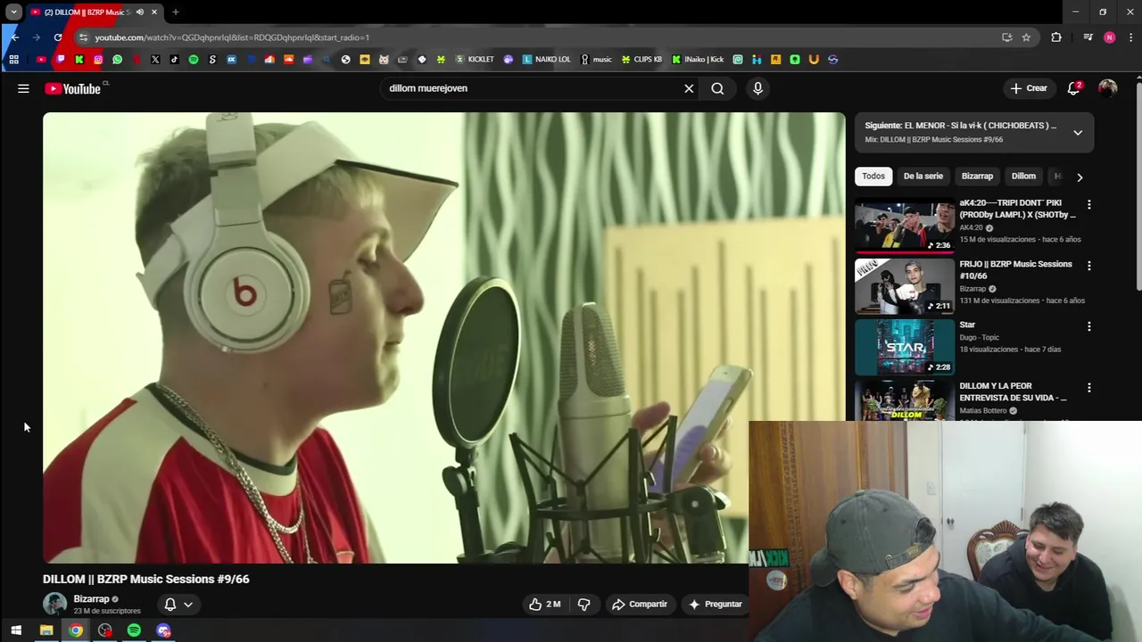Expand the subscription notification chevron
Viewport: 1142px width, 642px height.
[x=187, y=604]
